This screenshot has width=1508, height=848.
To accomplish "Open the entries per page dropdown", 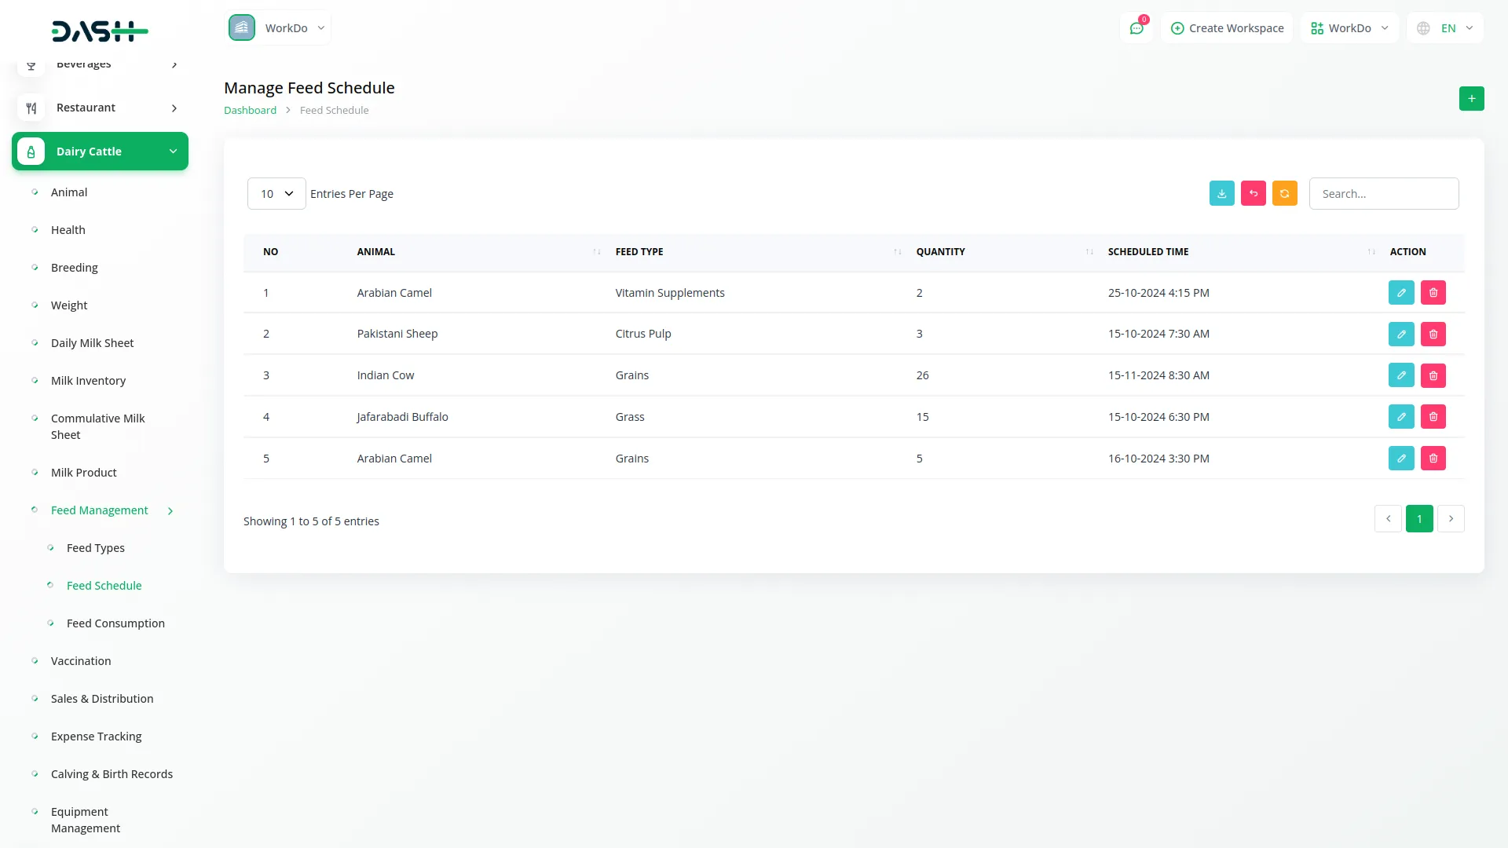I will point(276,194).
